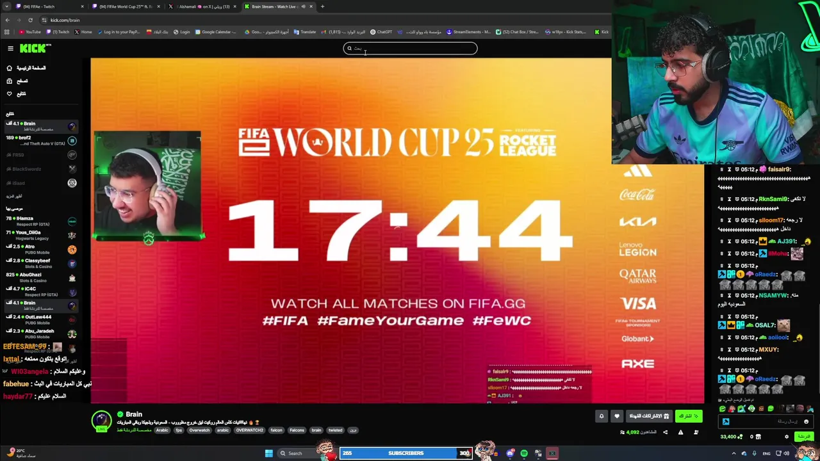Select the OVERWATCH2 stream tag

click(249, 430)
